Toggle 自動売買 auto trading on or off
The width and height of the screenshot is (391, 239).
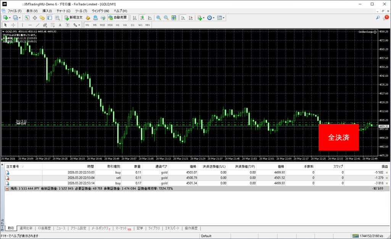point(118,18)
